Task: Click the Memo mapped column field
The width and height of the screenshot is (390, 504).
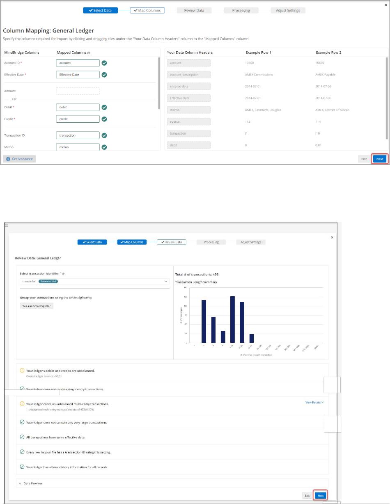Action: click(x=78, y=147)
